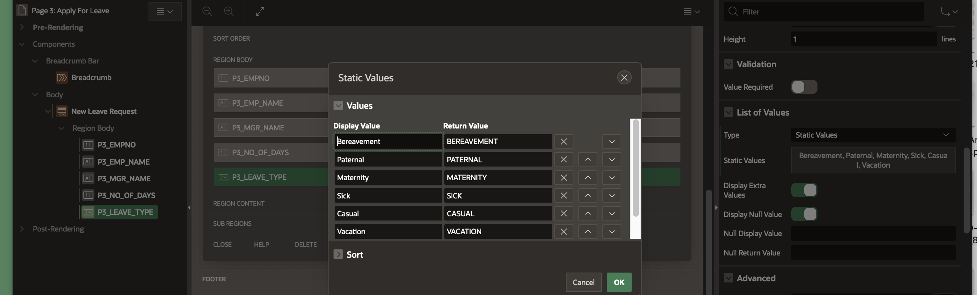
Task: Turn off Display Null Value switch
Action: (804, 214)
